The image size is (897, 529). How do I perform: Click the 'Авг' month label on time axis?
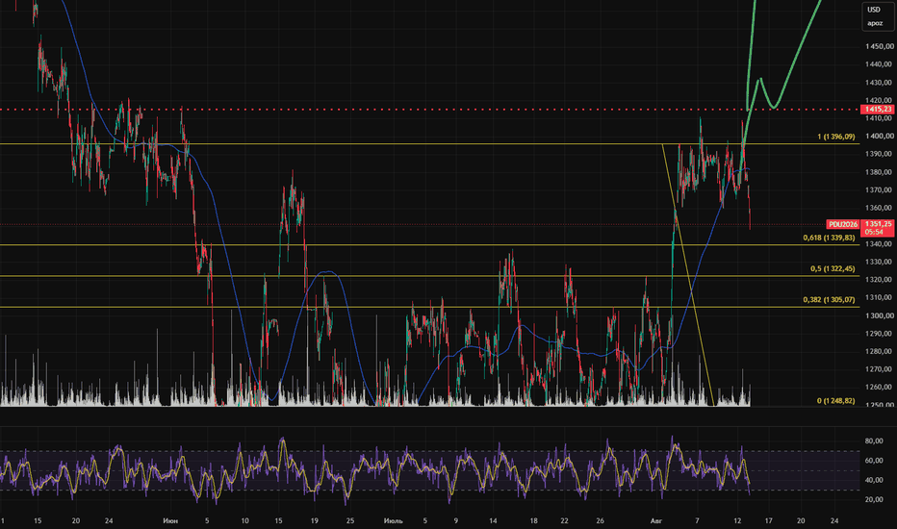(x=655, y=521)
